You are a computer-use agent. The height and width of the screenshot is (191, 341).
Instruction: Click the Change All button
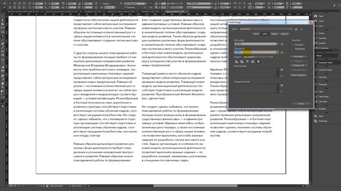click(x=298, y=65)
